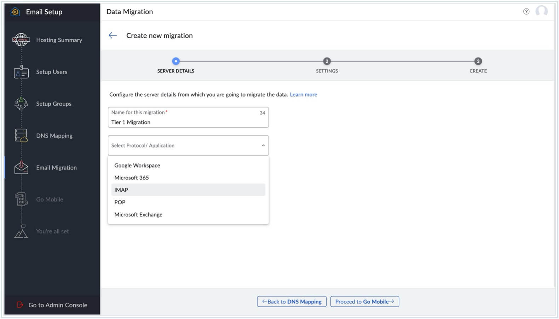Select IMAP in the protocol dropdown

click(x=121, y=190)
